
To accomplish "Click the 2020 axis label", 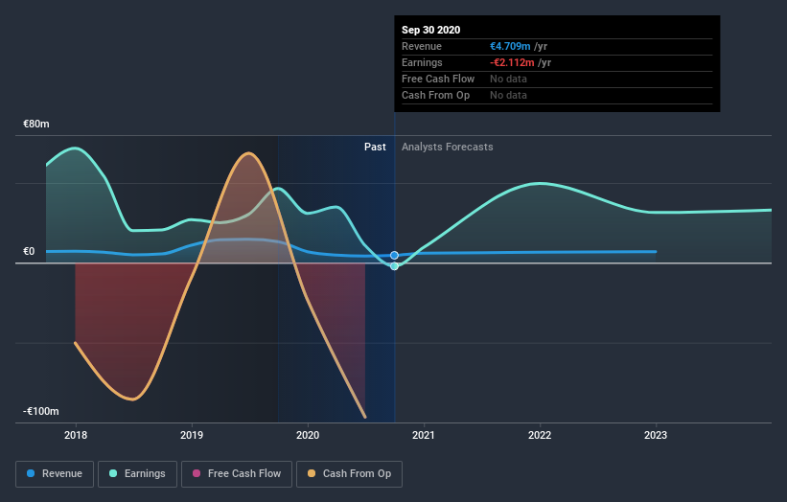I will (x=308, y=435).
